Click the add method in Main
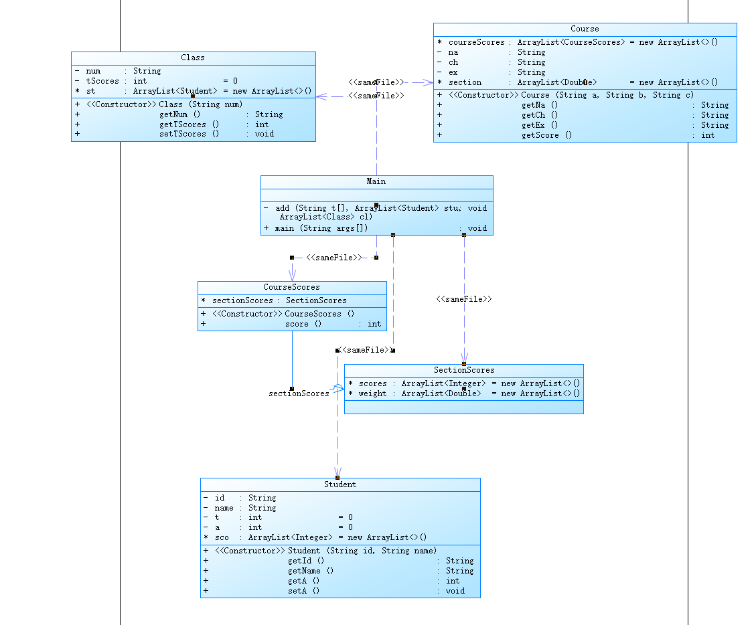Viewport: 754px width, 625px height. [376, 212]
